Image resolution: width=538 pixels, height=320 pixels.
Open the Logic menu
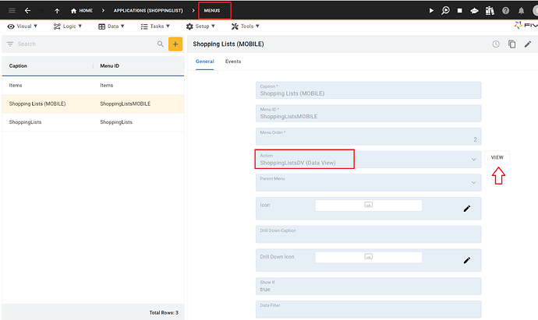68,26
